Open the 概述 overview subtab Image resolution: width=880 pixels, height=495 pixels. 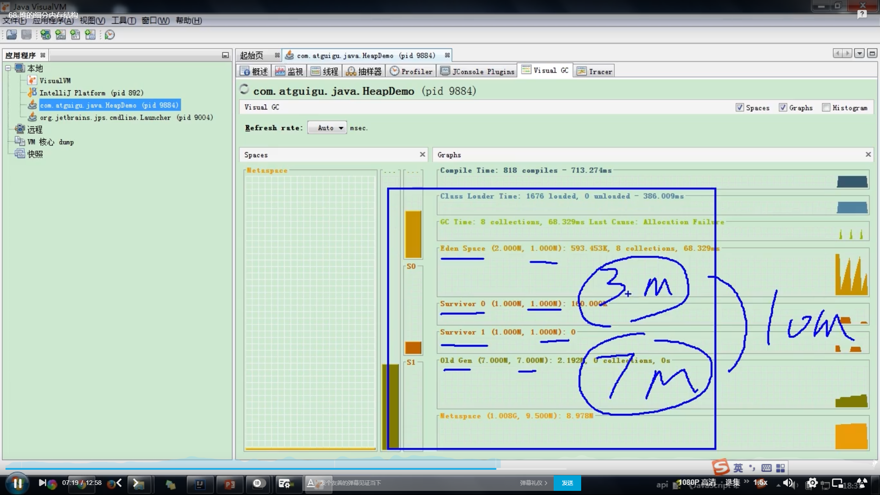click(254, 71)
